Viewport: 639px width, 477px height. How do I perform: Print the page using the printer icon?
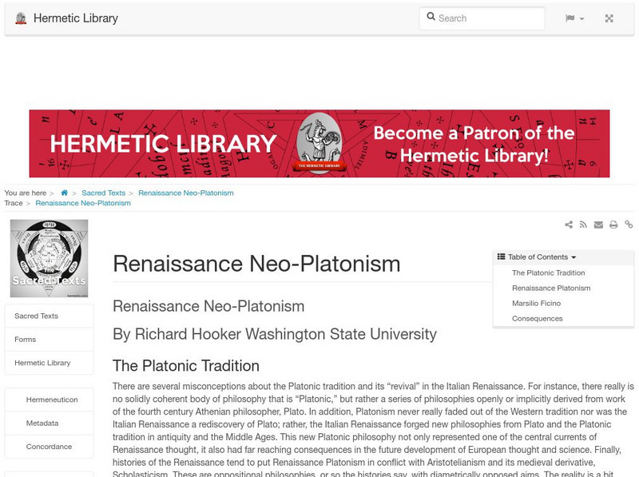pos(613,224)
